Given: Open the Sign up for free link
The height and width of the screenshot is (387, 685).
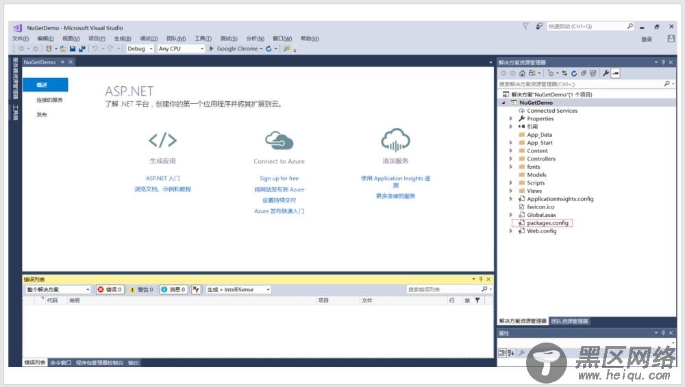Looking at the screenshot, I should click(x=279, y=178).
